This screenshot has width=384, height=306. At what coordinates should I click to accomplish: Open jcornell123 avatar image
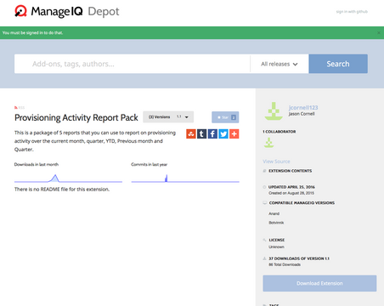pos(274,110)
